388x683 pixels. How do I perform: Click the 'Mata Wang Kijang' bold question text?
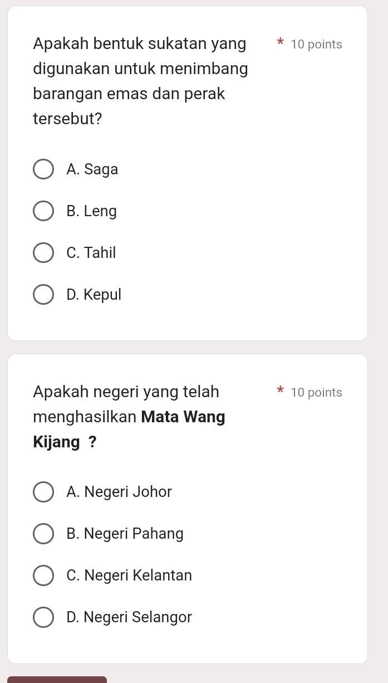tap(183, 417)
